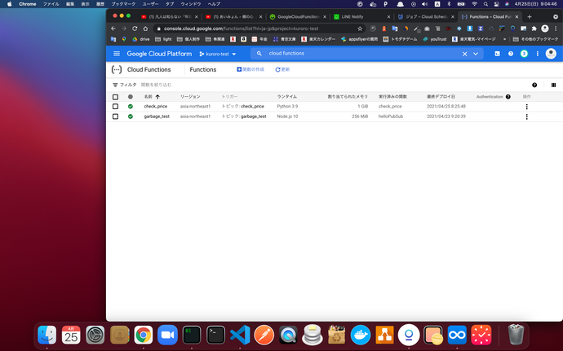Click the Authentication column help icon
This screenshot has width=563, height=351.
pyautogui.click(x=508, y=97)
